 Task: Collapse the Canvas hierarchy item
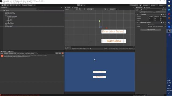point(5,15)
